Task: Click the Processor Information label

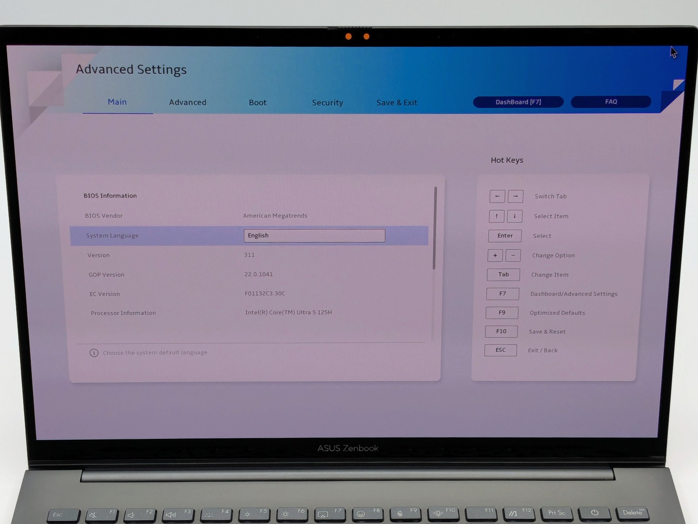Action: coord(123,313)
